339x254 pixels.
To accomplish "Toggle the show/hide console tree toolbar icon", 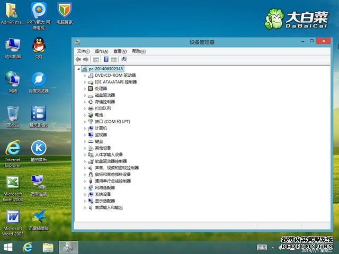I will pos(96,59).
